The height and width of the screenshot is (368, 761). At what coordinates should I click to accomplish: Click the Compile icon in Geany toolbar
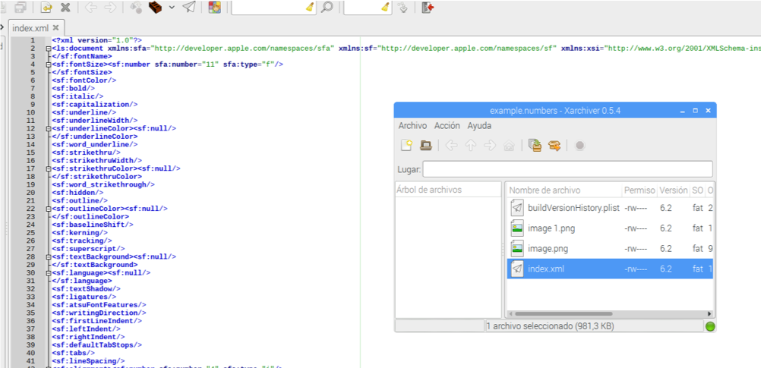[x=137, y=8]
